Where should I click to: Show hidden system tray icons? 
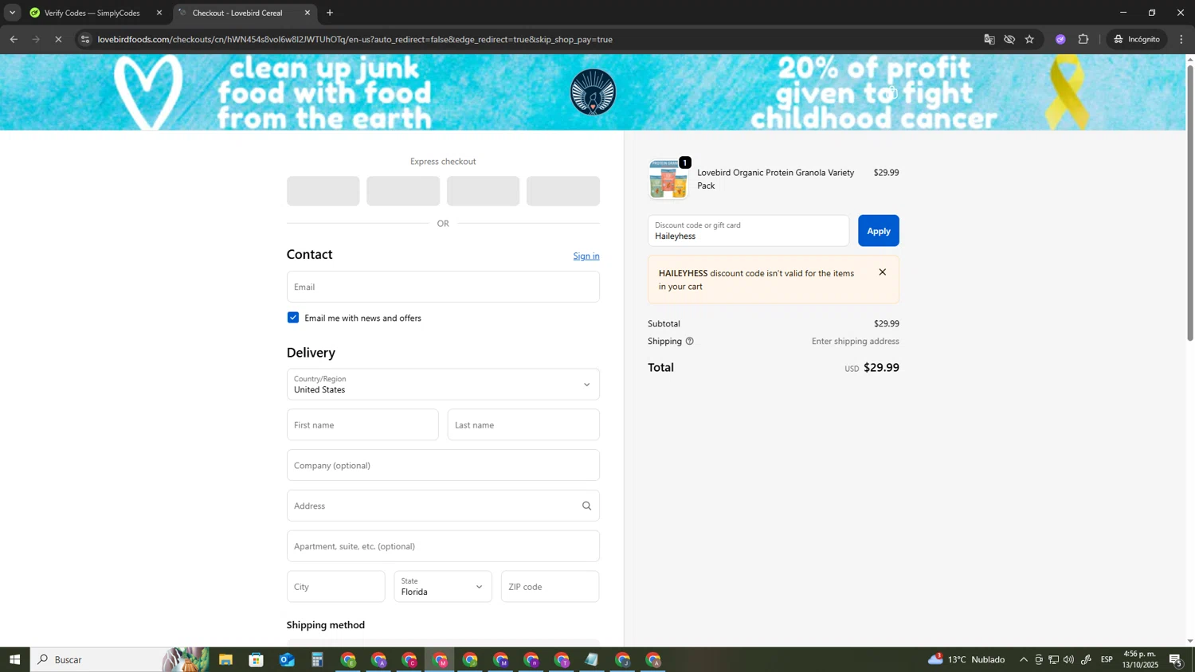[x=1024, y=660]
